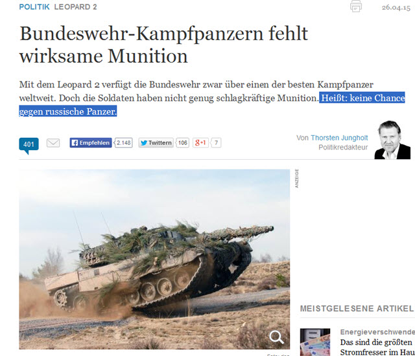The image size is (415, 356).
Task: Open the POLITIK section link
Action: click(34, 7)
